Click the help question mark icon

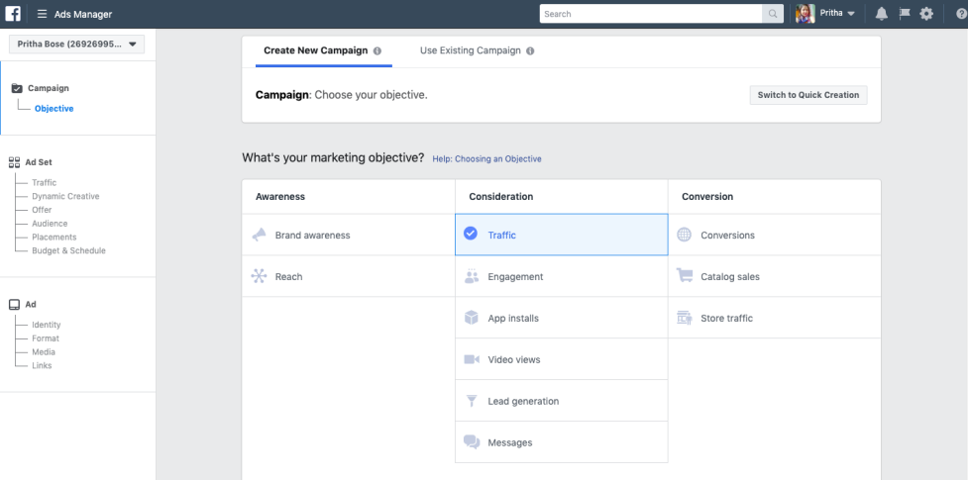[x=960, y=14]
